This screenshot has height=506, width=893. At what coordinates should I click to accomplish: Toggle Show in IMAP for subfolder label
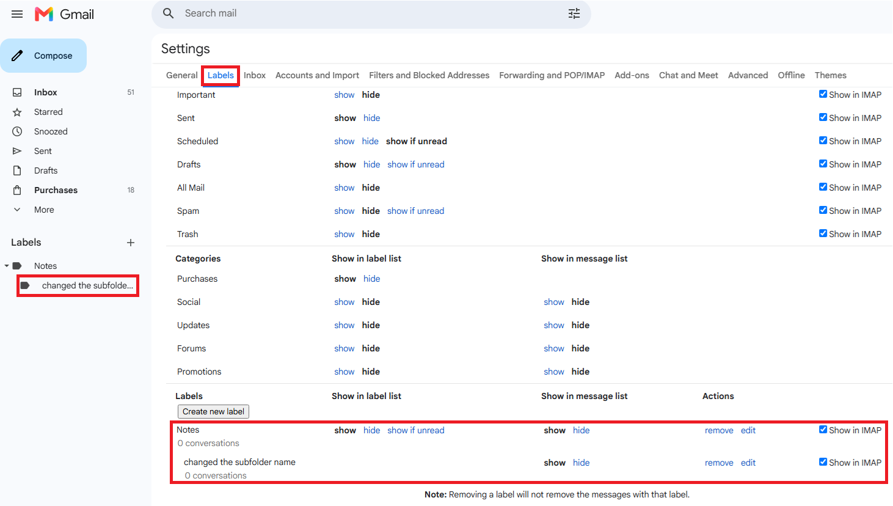pyautogui.click(x=823, y=462)
